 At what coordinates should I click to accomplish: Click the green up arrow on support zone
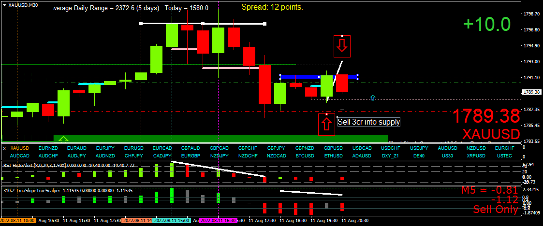click(x=63, y=139)
